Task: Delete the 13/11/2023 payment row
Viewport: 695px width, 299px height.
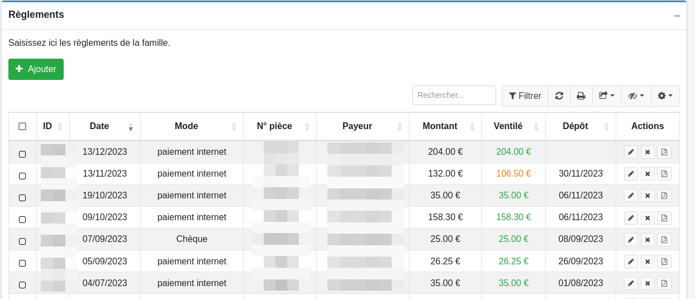Action: tap(648, 174)
